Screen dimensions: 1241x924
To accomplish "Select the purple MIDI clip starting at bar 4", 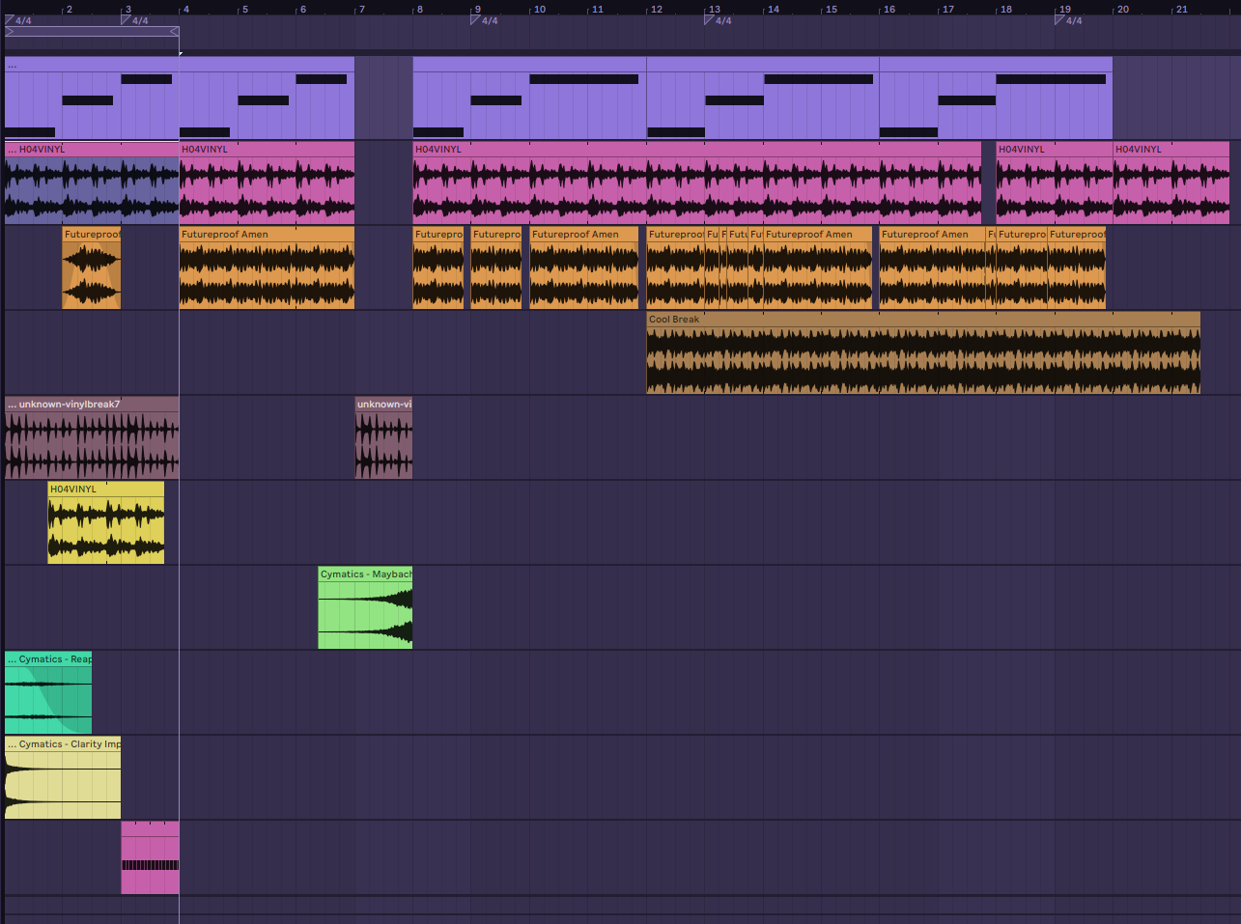I will pyautogui.click(x=267, y=98).
